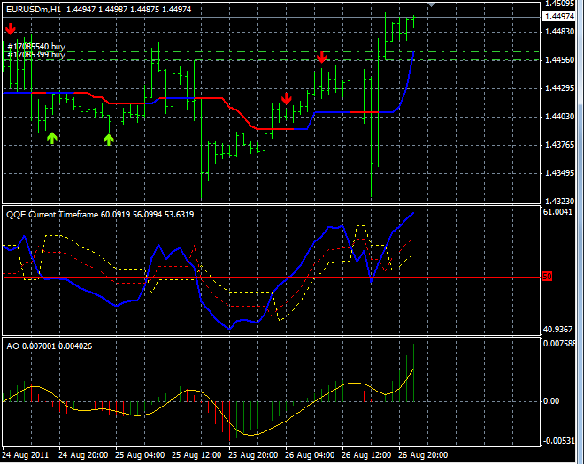Click the 61.0041 QQE scale value
Image resolution: width=584 pixels, height=464 pixels.
tap(559, 212)
